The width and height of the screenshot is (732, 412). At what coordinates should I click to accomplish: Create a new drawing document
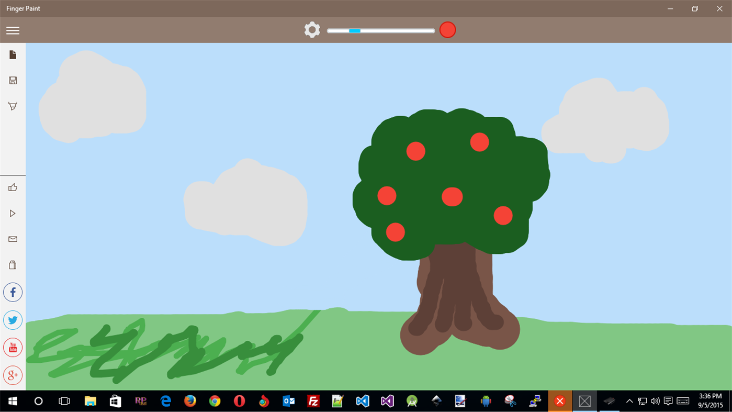[13, 54]
